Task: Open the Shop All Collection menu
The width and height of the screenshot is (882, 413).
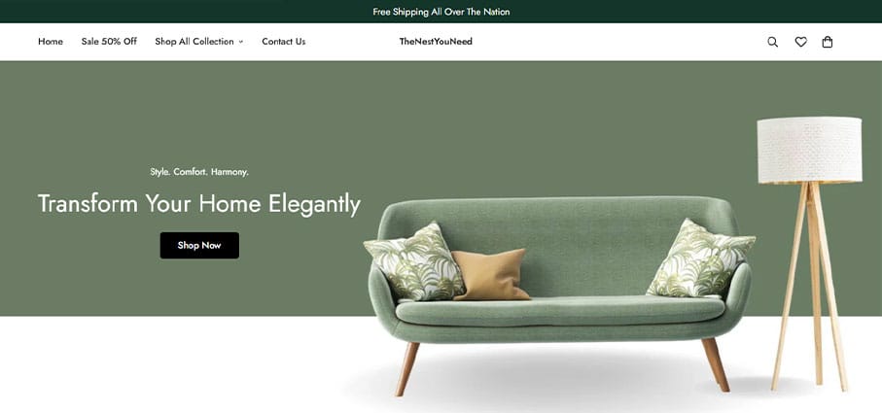Action: coord(194,42)
